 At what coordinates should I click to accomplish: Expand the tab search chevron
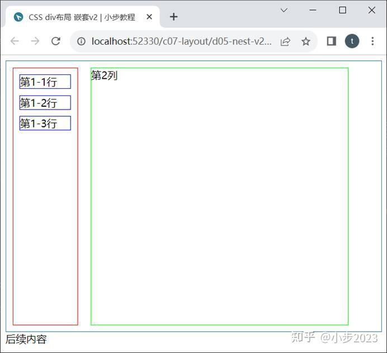(x=284, y=10)
